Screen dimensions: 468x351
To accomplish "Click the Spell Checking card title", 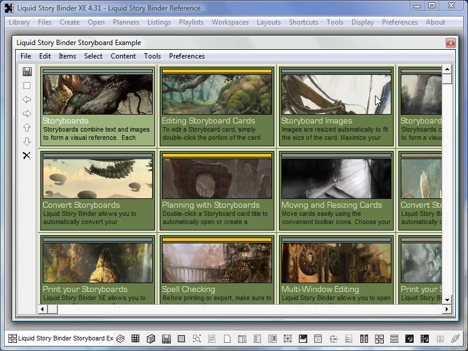I will point(188,290).
